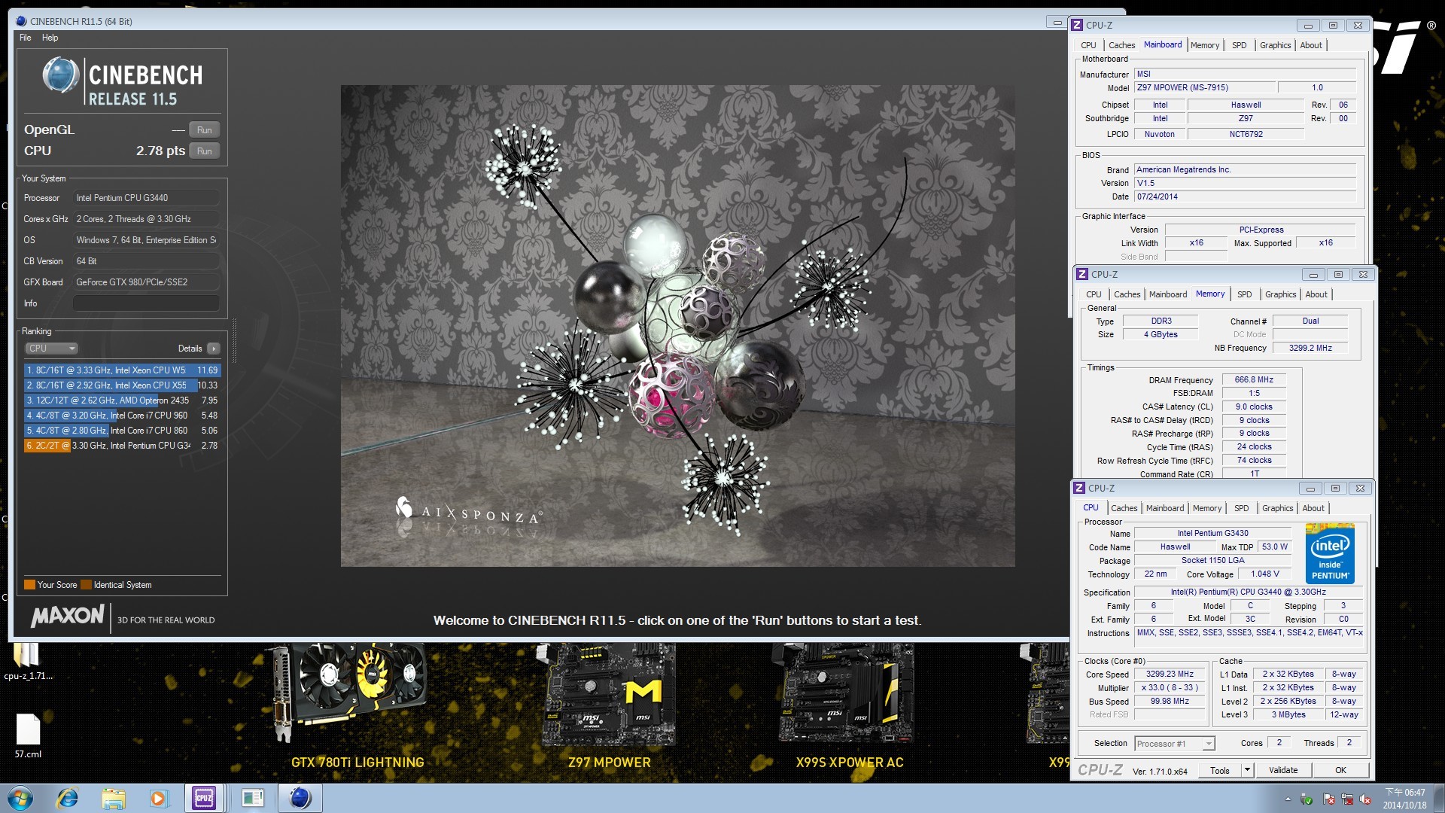Click the Validate button in CPU-Z
Screen dimensions: 1445x813
(1283, 770)
